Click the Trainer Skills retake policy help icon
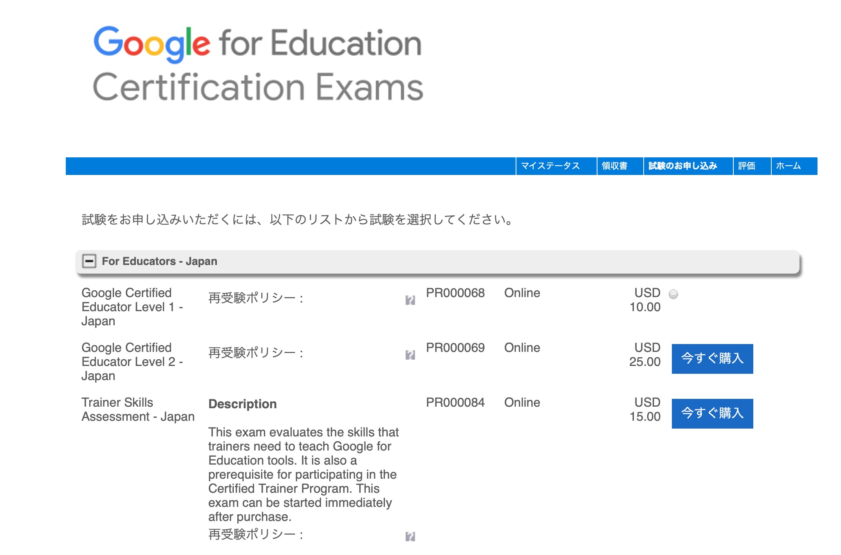 tap(410, 537)
